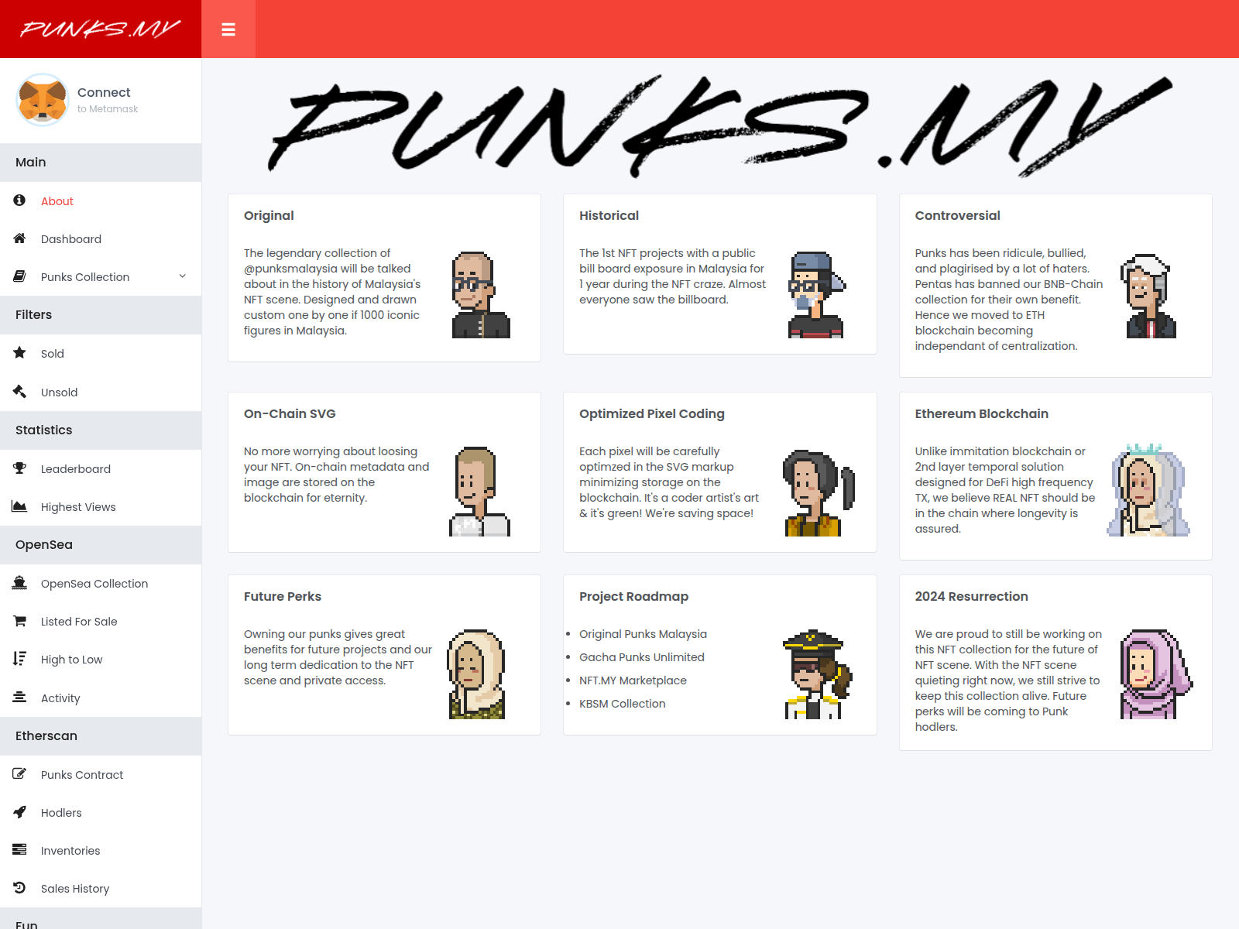Click the bald glasses punk in Original card
Viewport: 1239px width, 929px height.
point(481,295)
